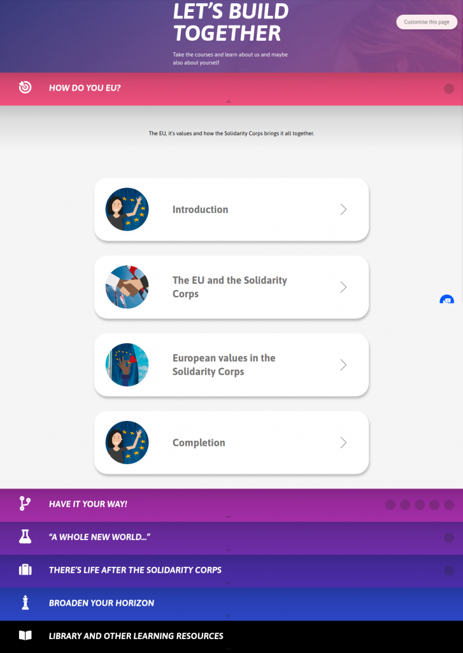
Task: Collapse the How Do You EU? section arrow
Action: (x=229, y=101)
